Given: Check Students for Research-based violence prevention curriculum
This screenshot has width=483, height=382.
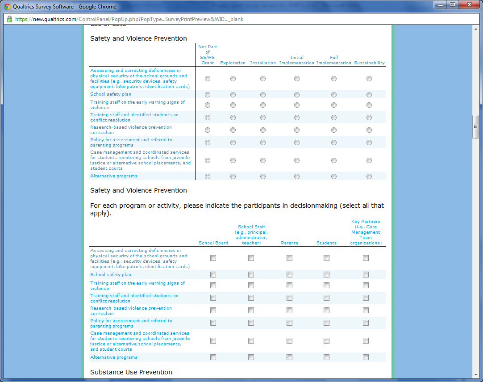Looking at the screenshot, I should pyautogui.click(x=326, y=310).
